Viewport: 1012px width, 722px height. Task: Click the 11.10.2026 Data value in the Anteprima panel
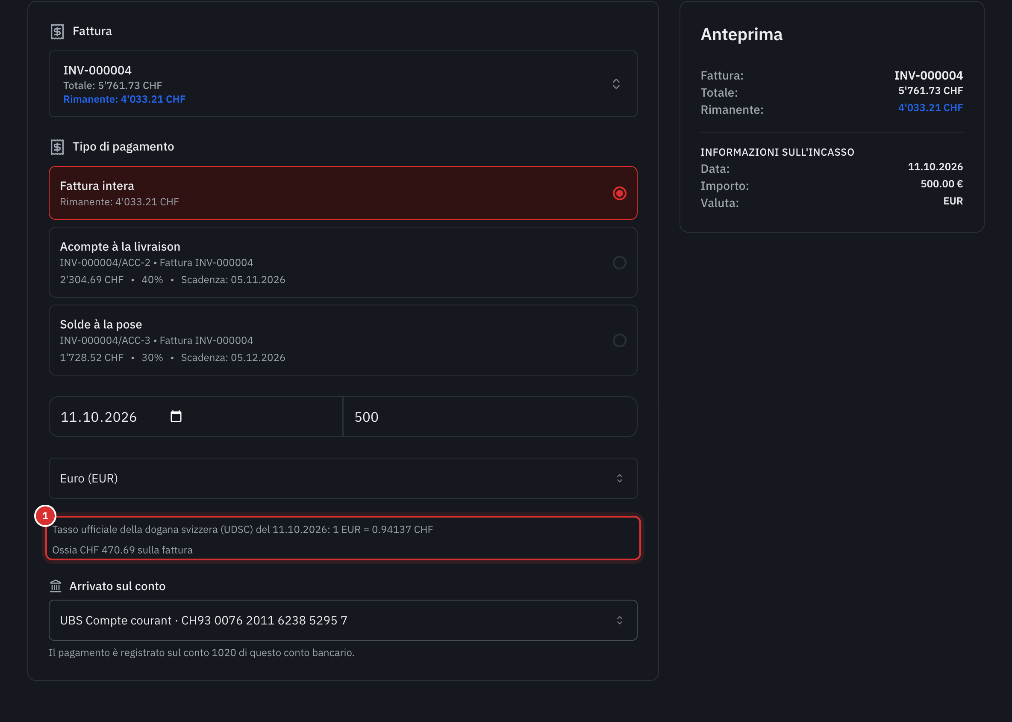[x=935, y=167]
